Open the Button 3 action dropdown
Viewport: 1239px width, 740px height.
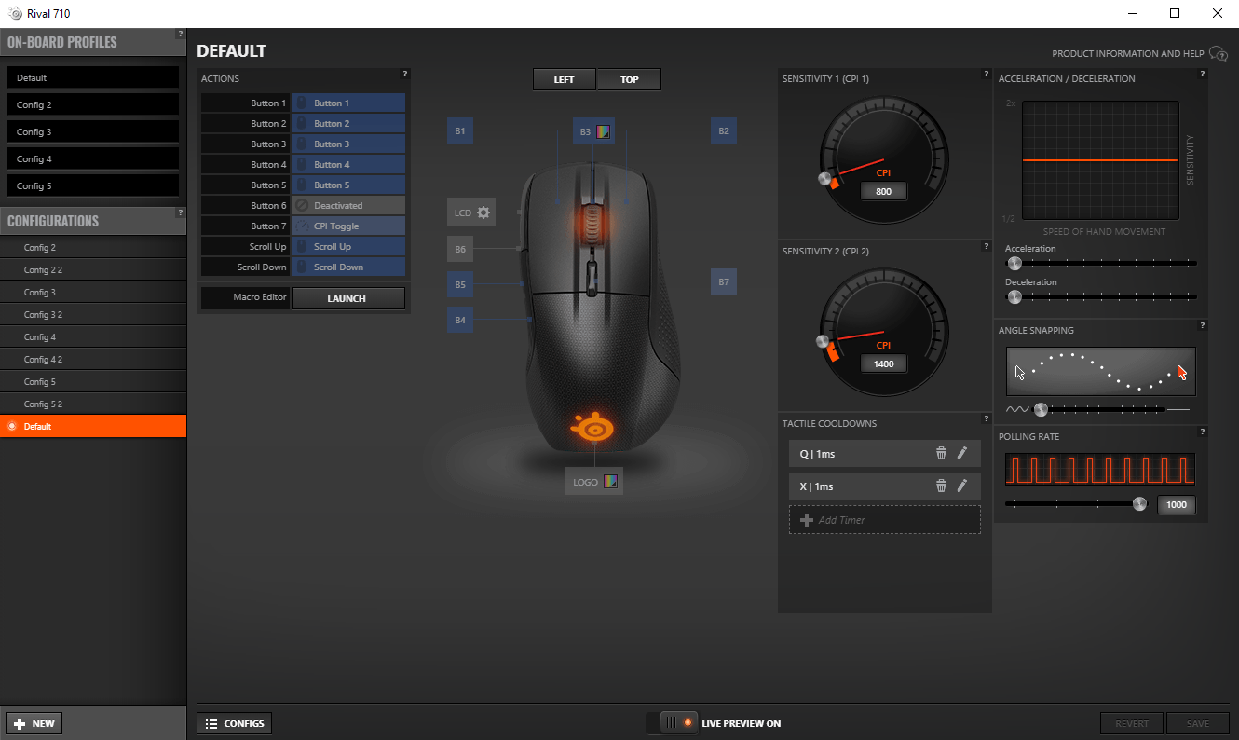click(x=348, y=144)
